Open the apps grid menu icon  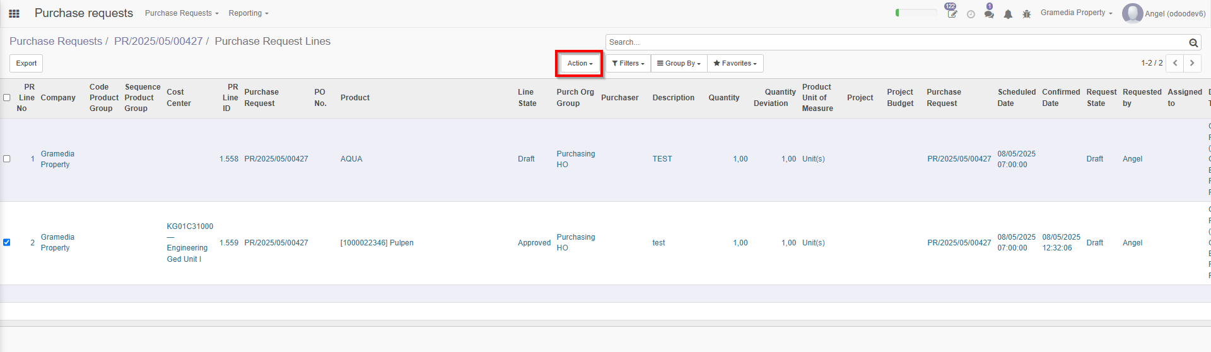[14, 13]
